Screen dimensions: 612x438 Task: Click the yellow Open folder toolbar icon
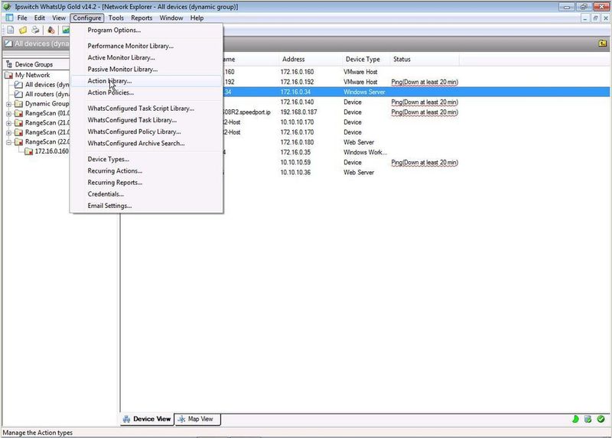tap(23, 30)
